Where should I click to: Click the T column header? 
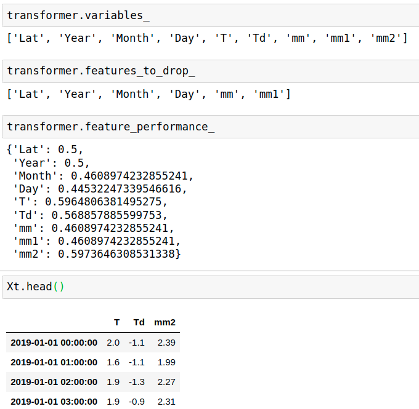tap(116, 322)
